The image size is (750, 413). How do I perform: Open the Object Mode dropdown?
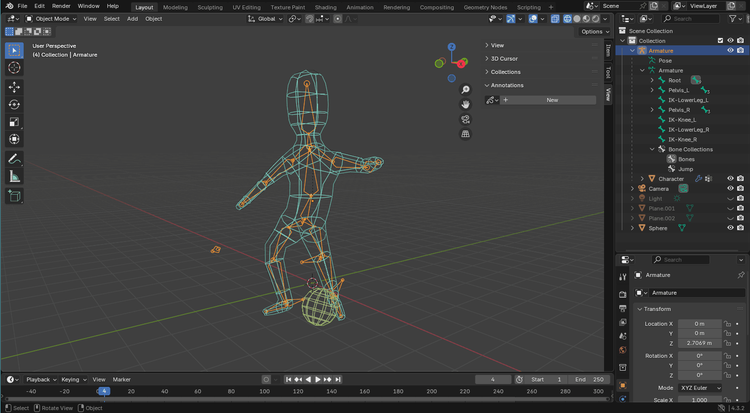coord(51,19)
